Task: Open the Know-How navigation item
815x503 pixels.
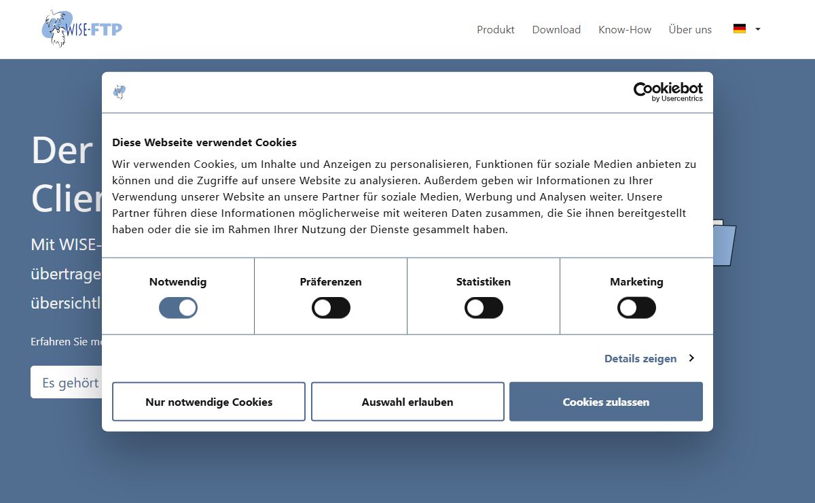Action: point(624,30)
